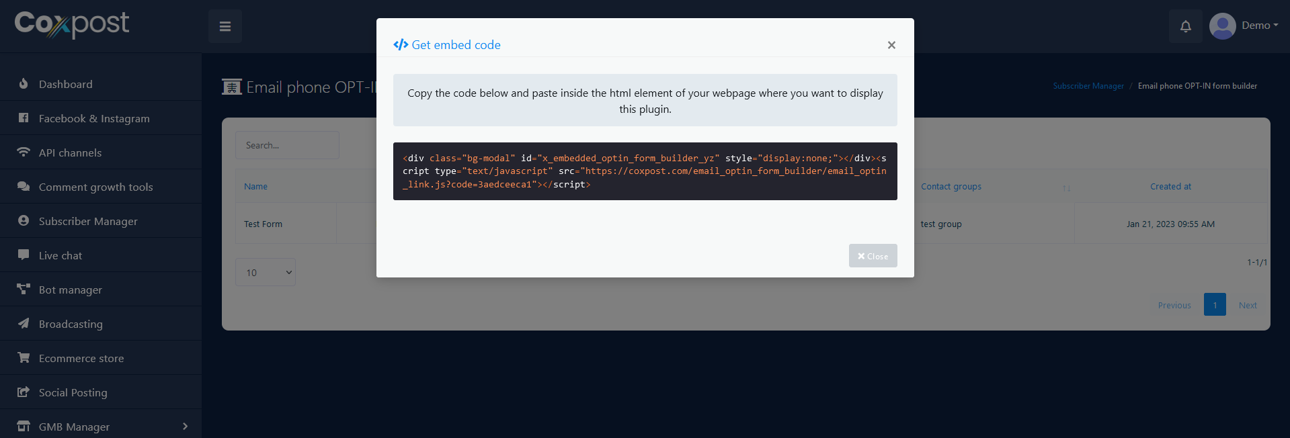Select page 1 in pagination

[x=1215, y=305]
